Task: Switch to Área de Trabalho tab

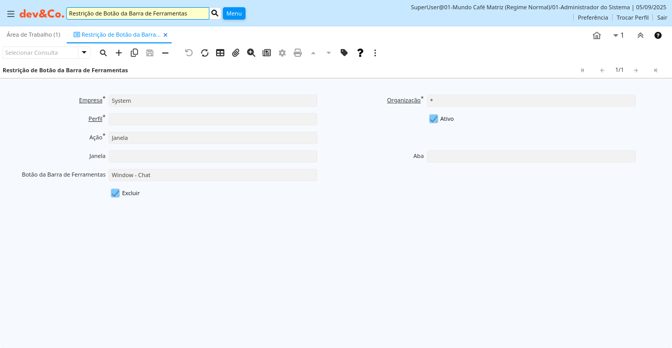Action: point(34,35)
